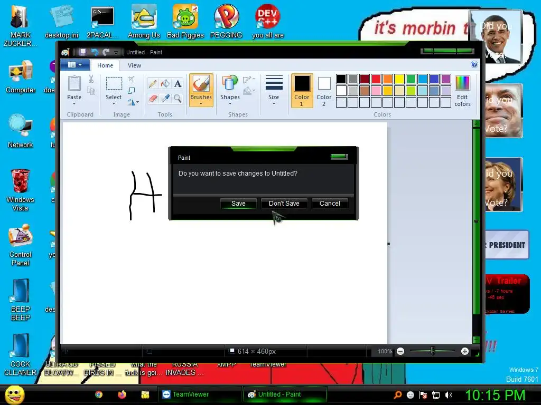The image size is (541, 405).
Task: Select the Pencil tool in Paint
Action: [153, 84]
